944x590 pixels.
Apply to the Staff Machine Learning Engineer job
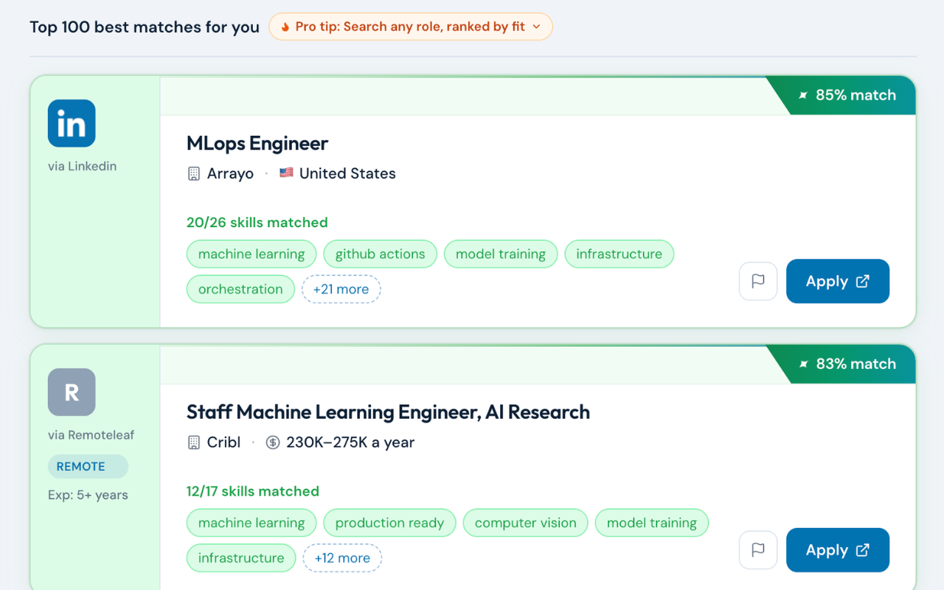[838, 550]
